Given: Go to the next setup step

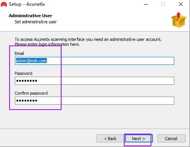Looking at the screenshot, I should pos(139,139).
